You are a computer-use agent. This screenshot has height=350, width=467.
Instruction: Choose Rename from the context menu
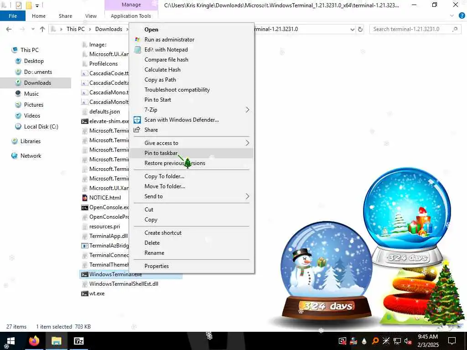click(x=192, y=253)
